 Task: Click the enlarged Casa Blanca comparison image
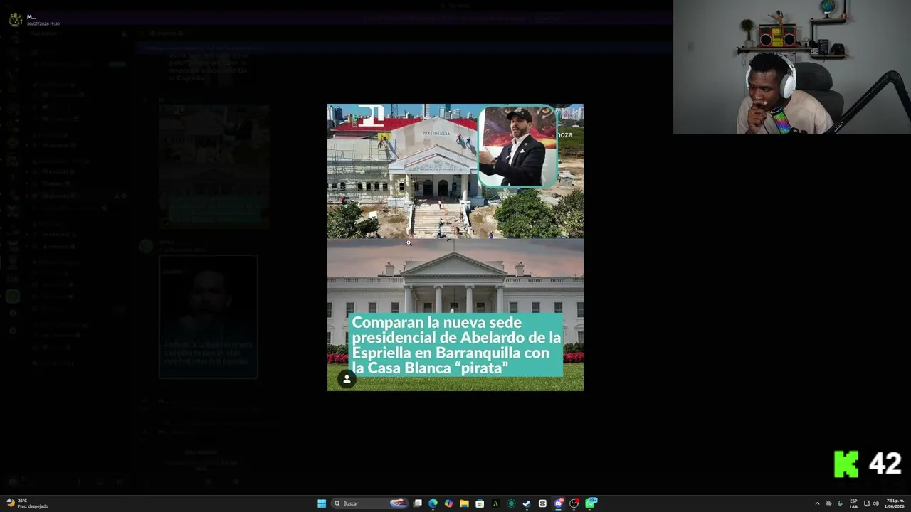(x=455, y=247)
